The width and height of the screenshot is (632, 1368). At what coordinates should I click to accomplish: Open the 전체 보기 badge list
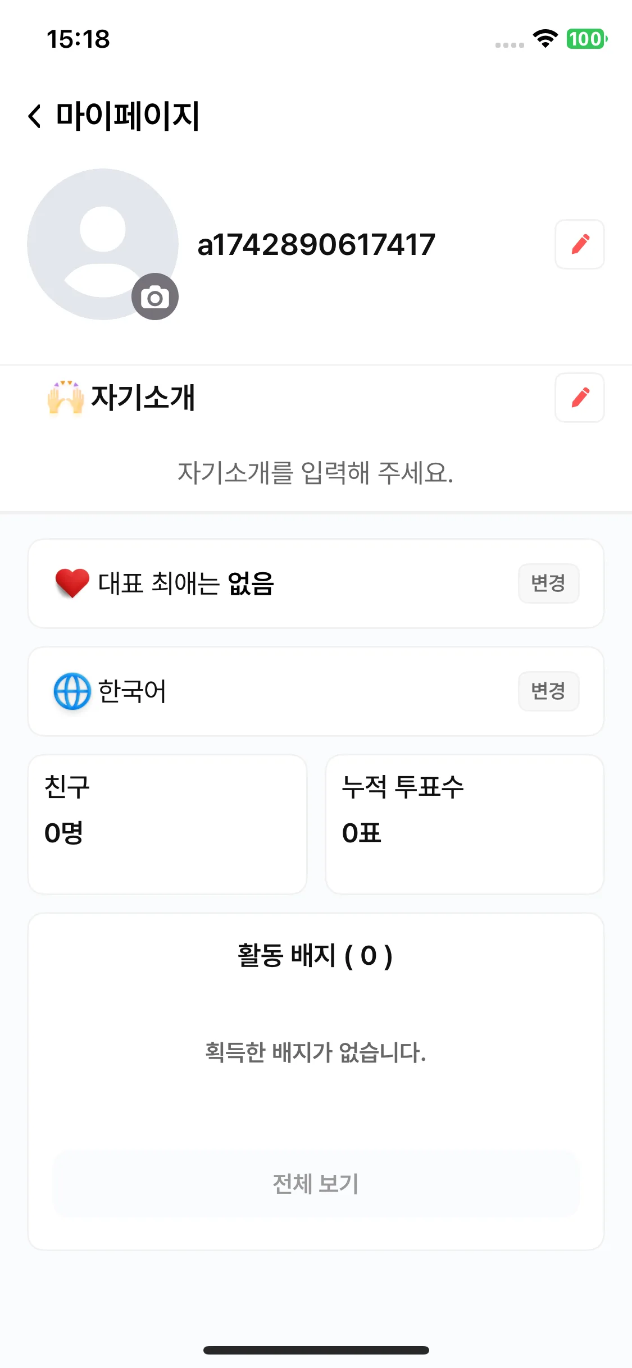(x=316, y=1183)
